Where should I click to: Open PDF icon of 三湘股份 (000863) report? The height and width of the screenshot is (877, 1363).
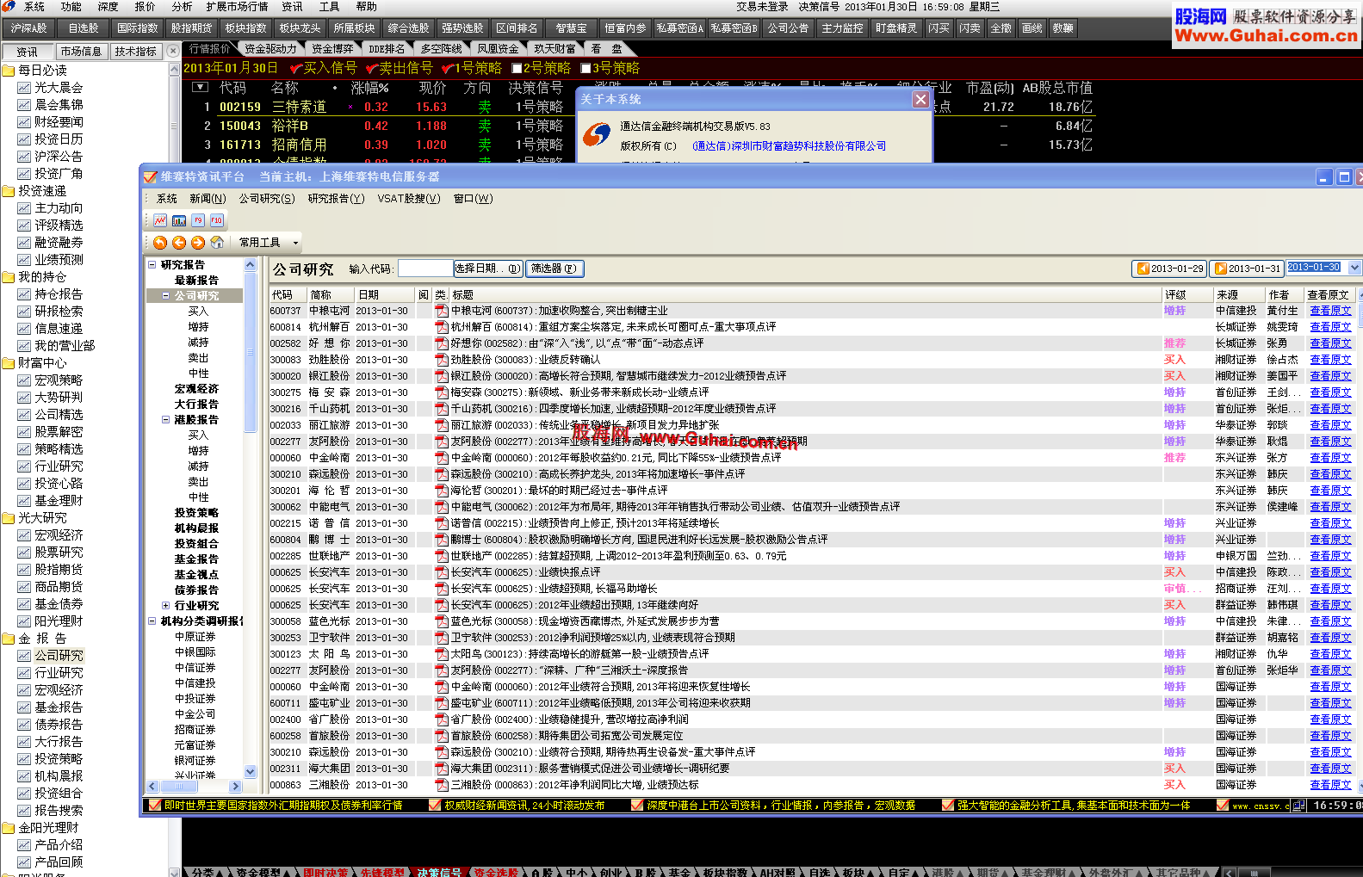point(442,785)
